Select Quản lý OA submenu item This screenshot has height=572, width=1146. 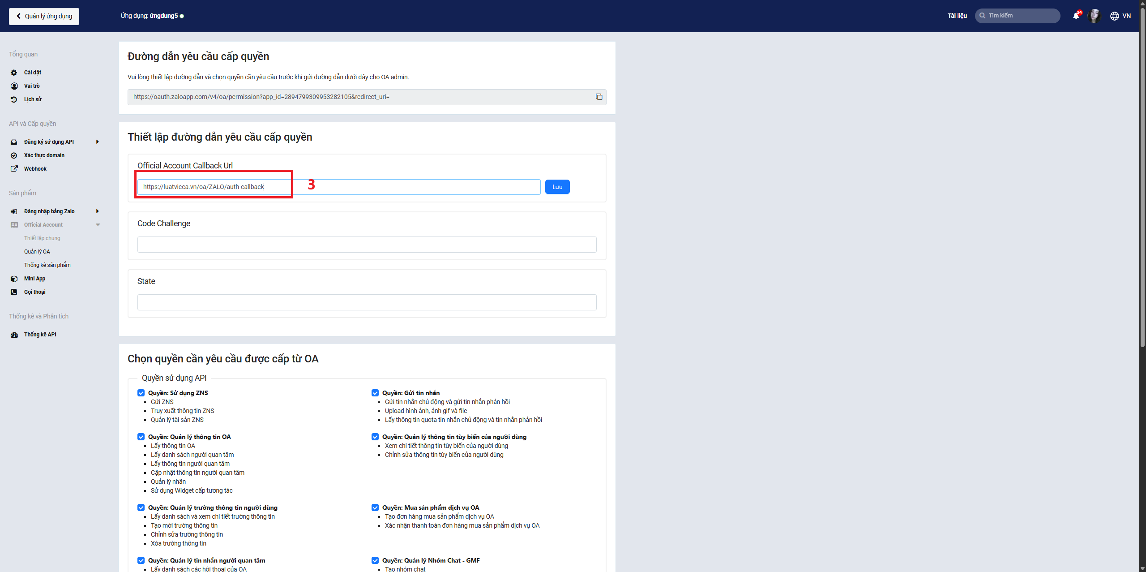(37, 252)
